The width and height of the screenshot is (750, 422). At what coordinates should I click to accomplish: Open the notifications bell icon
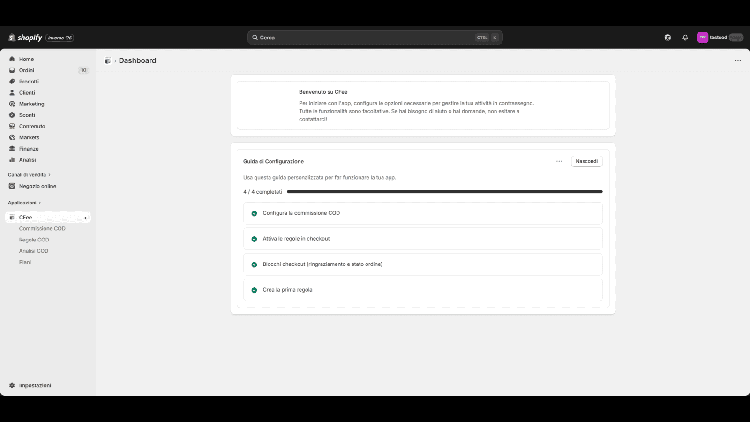[685, 38]
